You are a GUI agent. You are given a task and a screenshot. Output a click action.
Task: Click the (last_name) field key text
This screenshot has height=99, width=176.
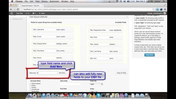[114, 51]
